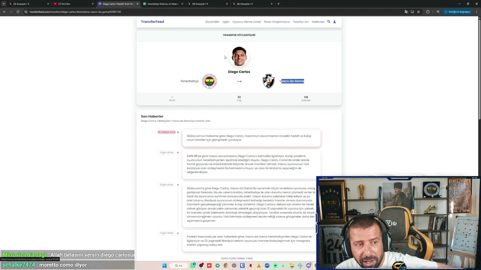Bookmark this page with the star icon

(x=418, y=12)
